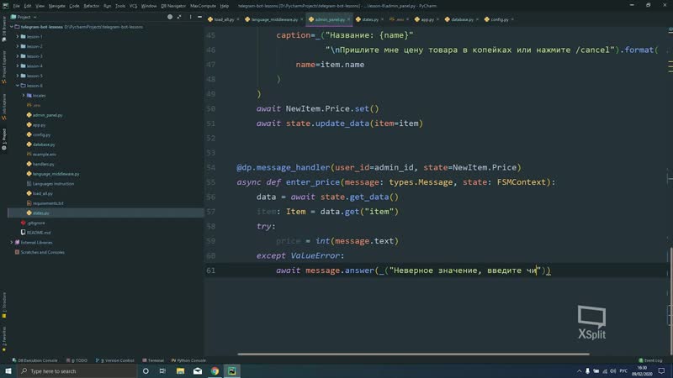The width and height of the screenshot is (673, 378).
Task: Expand the lesson-4 folder
Action: (18, 66)
